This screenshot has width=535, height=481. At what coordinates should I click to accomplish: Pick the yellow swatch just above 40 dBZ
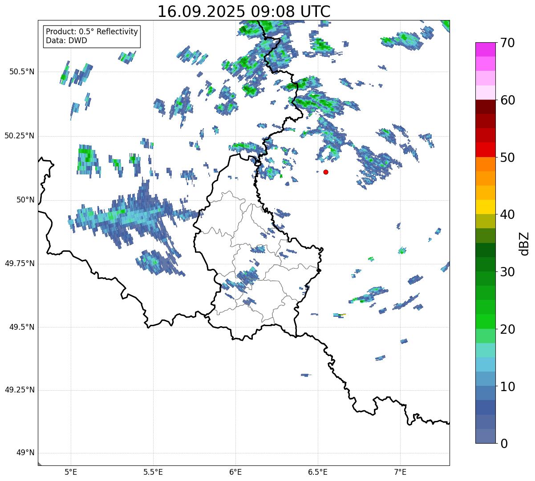[x=485, y=207]
